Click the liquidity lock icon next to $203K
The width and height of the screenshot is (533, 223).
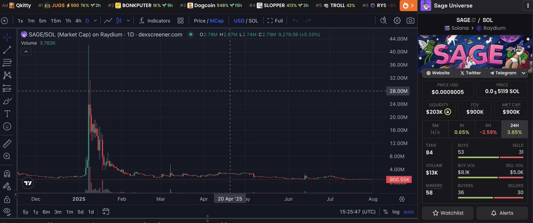448,112
